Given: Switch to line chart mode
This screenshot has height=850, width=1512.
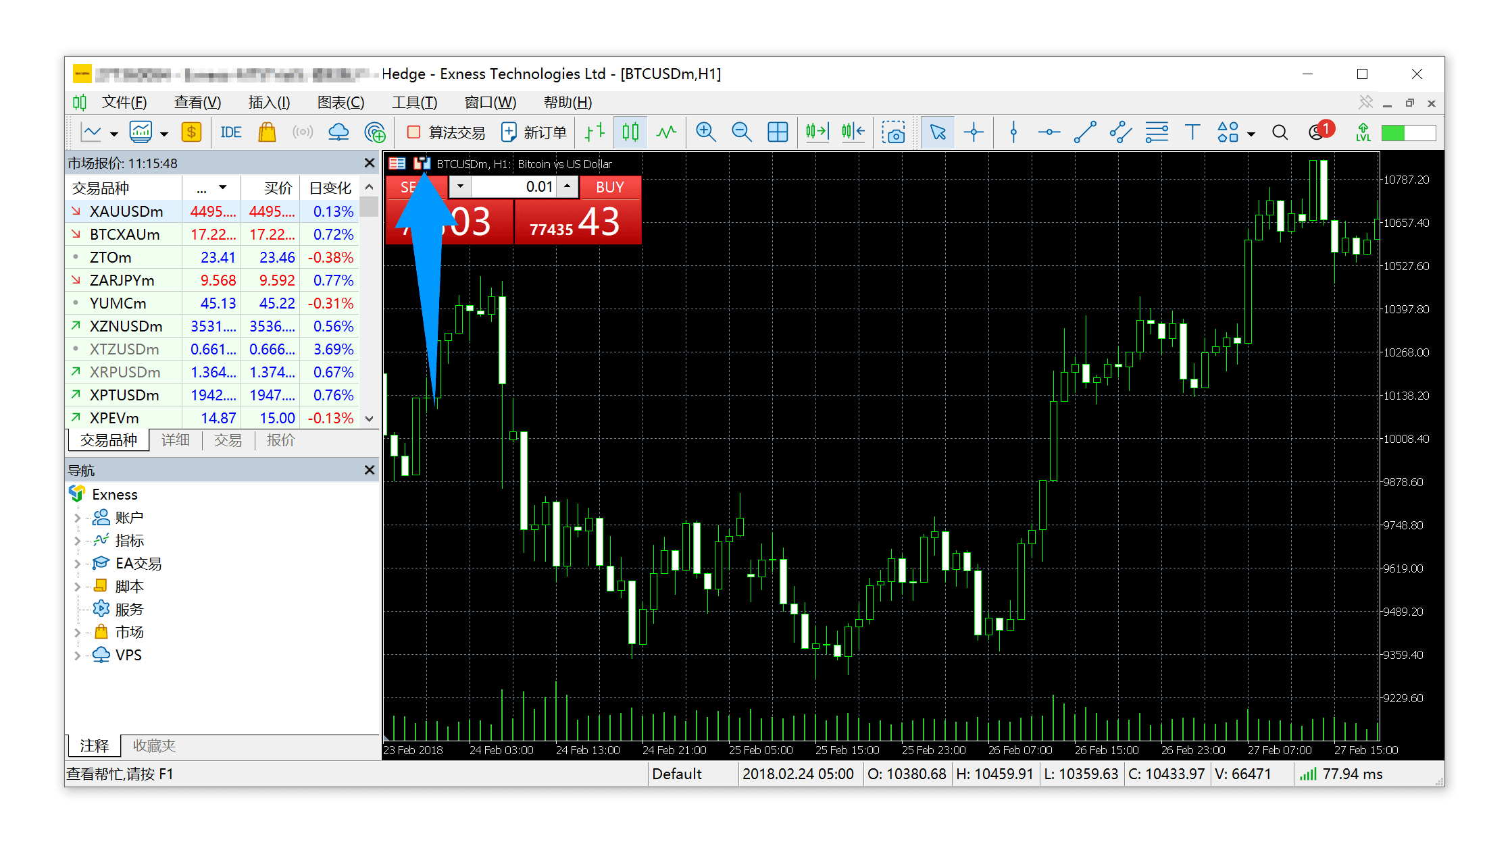Looking at the screenshot, I should [x=666, y=132].
